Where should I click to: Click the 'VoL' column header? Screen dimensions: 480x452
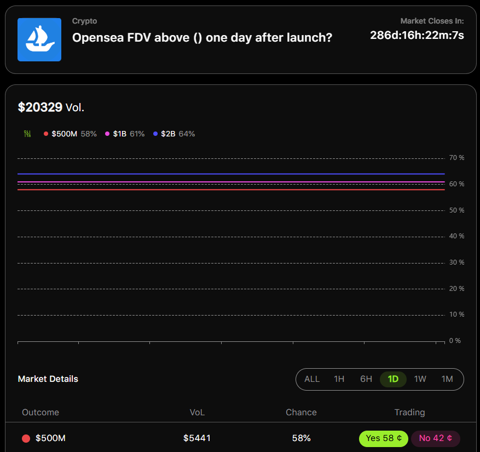click(x=197, y=413)
